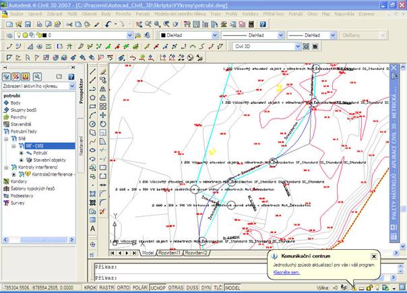Open the DleHlad color dropdown
Viewport: 407px width, 293px height.
coord(215,35)
